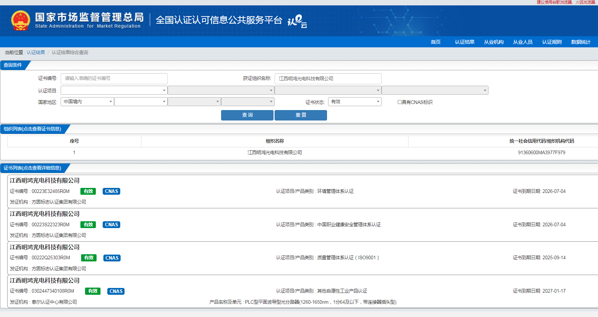Click the 查询 search button
This screenshot has height=317, width=598.
coord(247,115)
